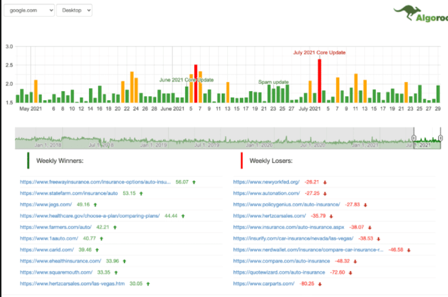This screenshot has height=297, width=448.
Task: Click green up arrow beside 33.35
Action: pyautogui.click(x=116, y=273)
